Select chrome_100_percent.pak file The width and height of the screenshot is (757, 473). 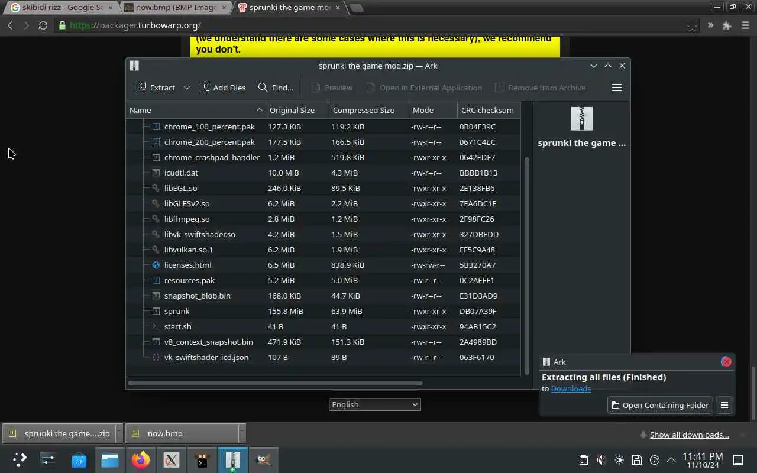(323, 127)
